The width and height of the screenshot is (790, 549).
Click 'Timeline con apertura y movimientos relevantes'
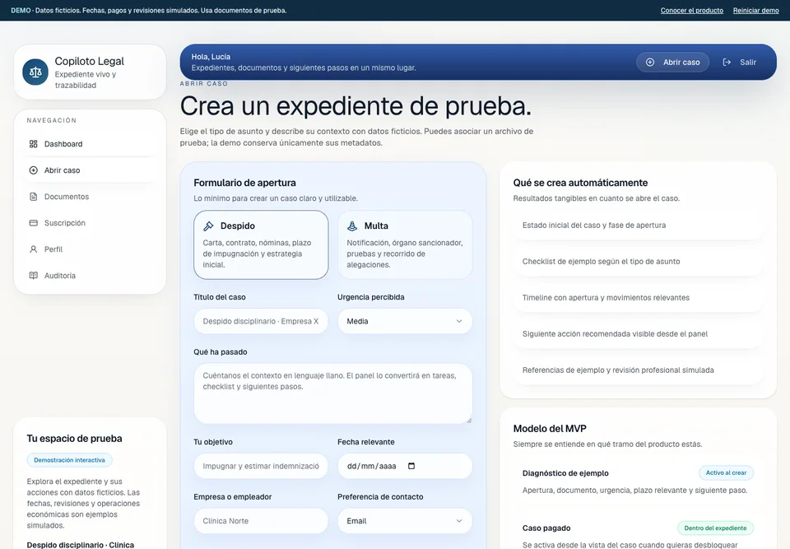606,297
